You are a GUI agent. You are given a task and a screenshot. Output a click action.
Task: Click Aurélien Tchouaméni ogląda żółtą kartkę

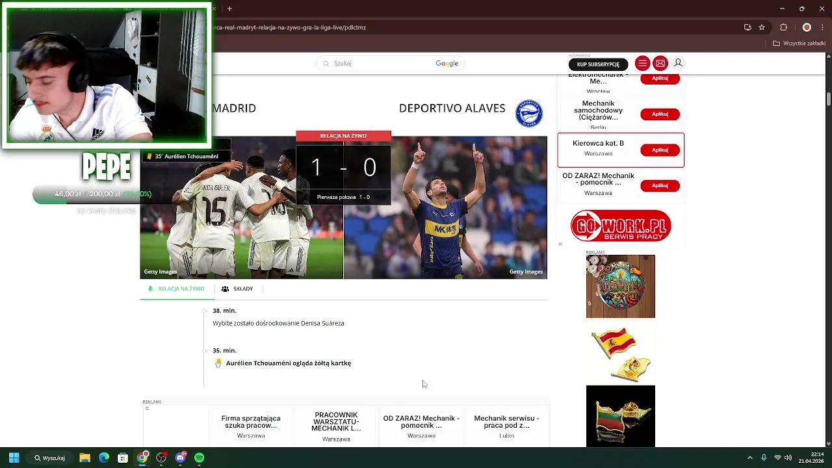289,363
